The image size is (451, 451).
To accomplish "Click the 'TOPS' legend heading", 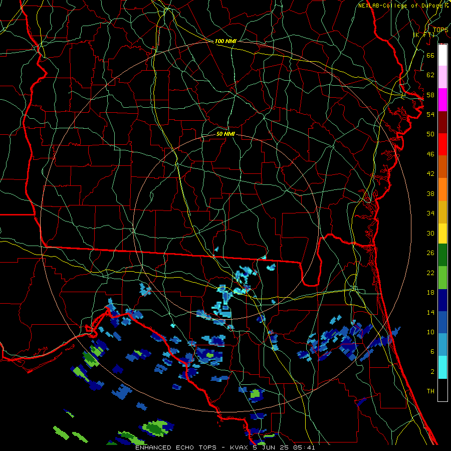I will click(x=440, y=30).
